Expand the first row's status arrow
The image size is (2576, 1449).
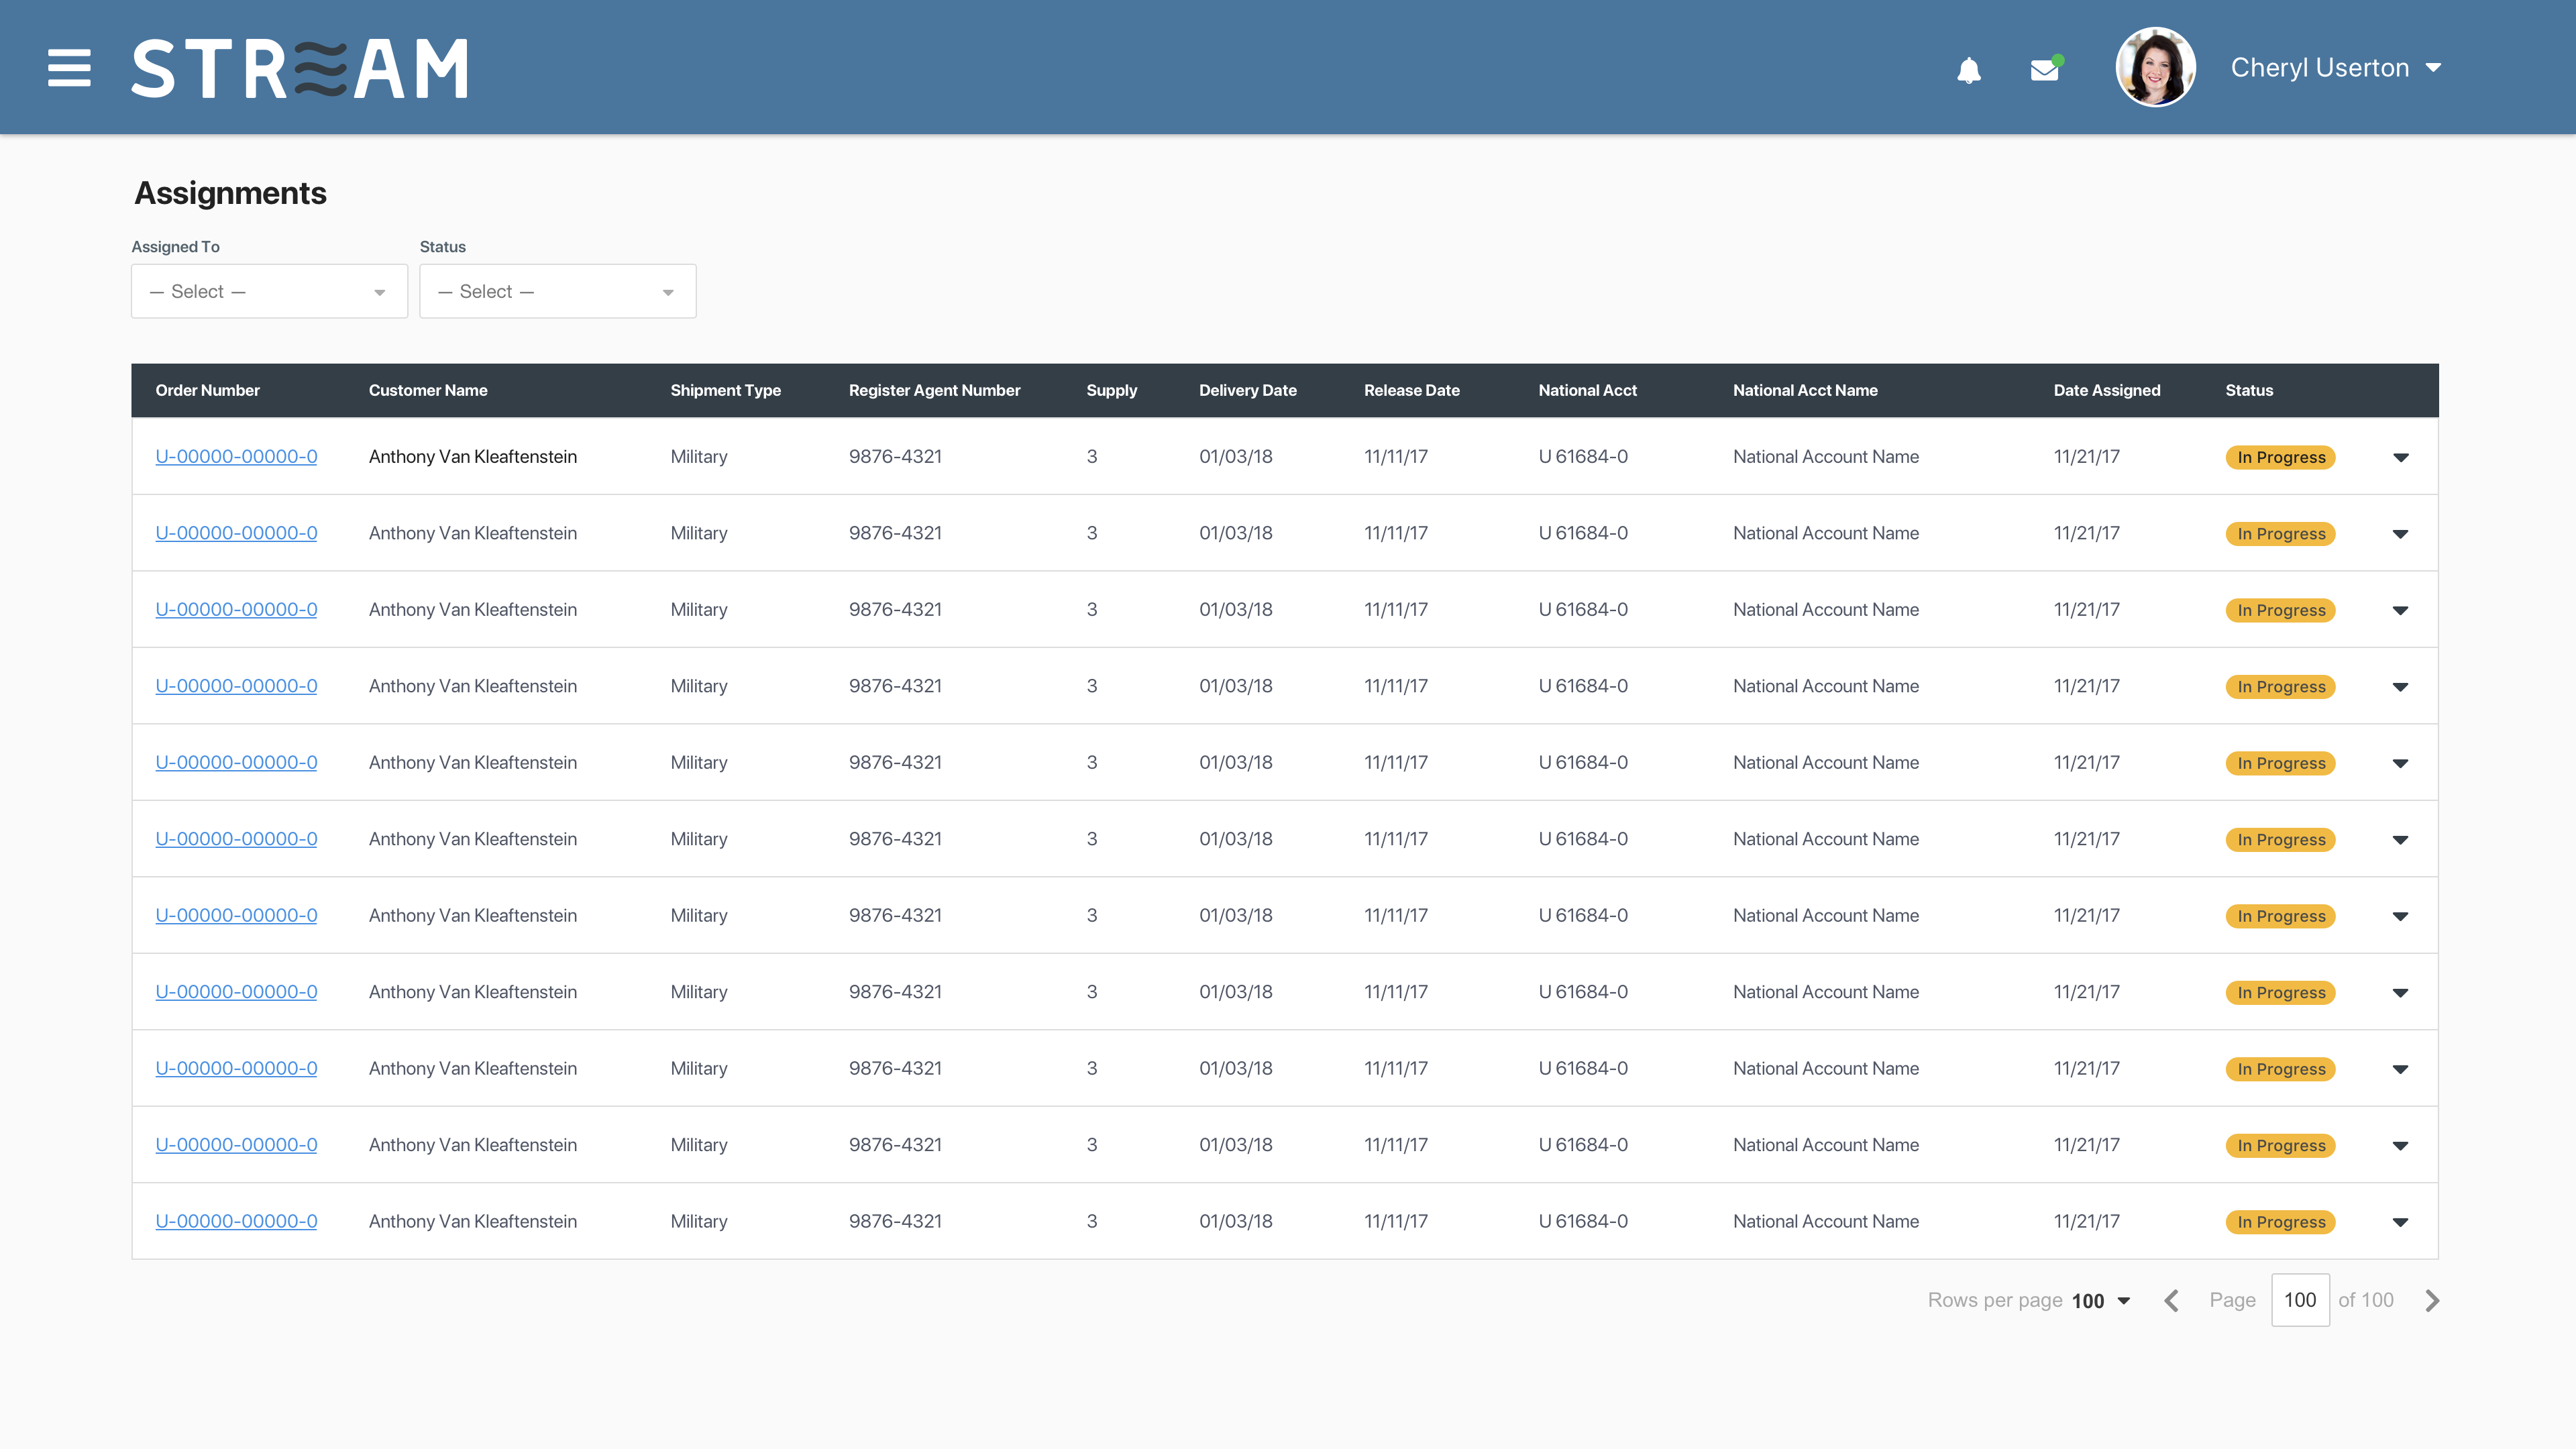point(2400,458)
